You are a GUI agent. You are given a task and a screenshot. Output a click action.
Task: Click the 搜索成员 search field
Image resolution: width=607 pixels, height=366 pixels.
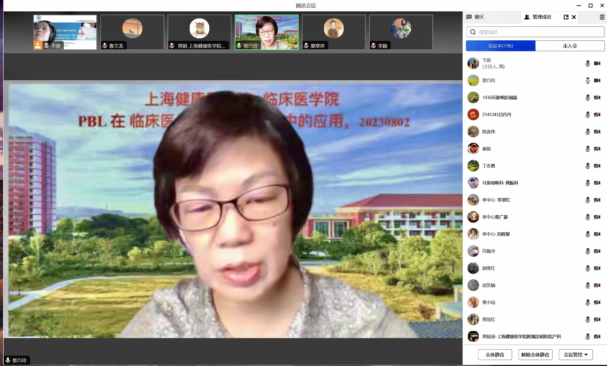pos(538,32)
